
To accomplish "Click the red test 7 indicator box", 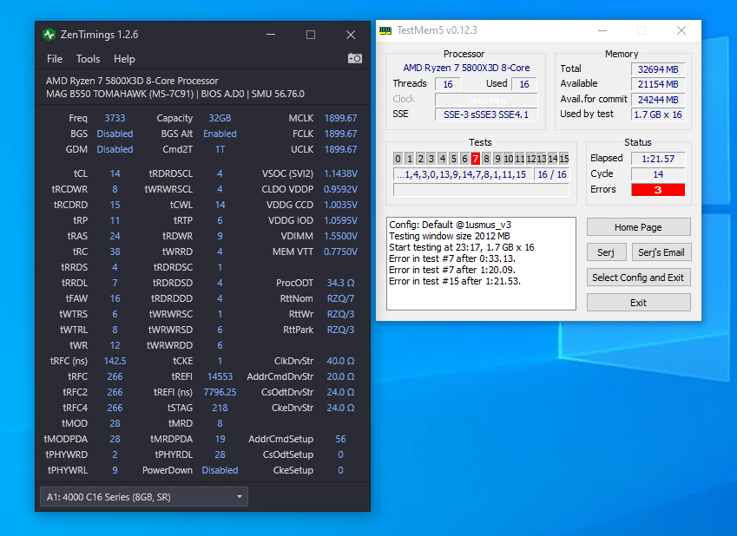I will tap(475, 159).
